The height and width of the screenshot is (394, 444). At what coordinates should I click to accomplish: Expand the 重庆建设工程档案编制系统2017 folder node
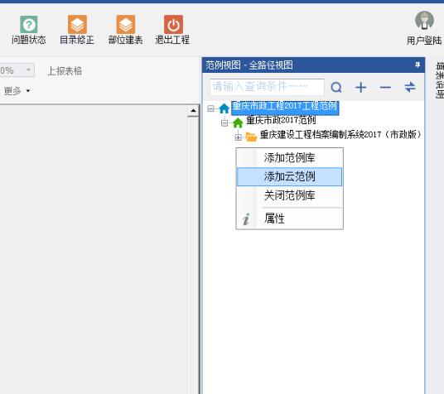tap(239, 137)
